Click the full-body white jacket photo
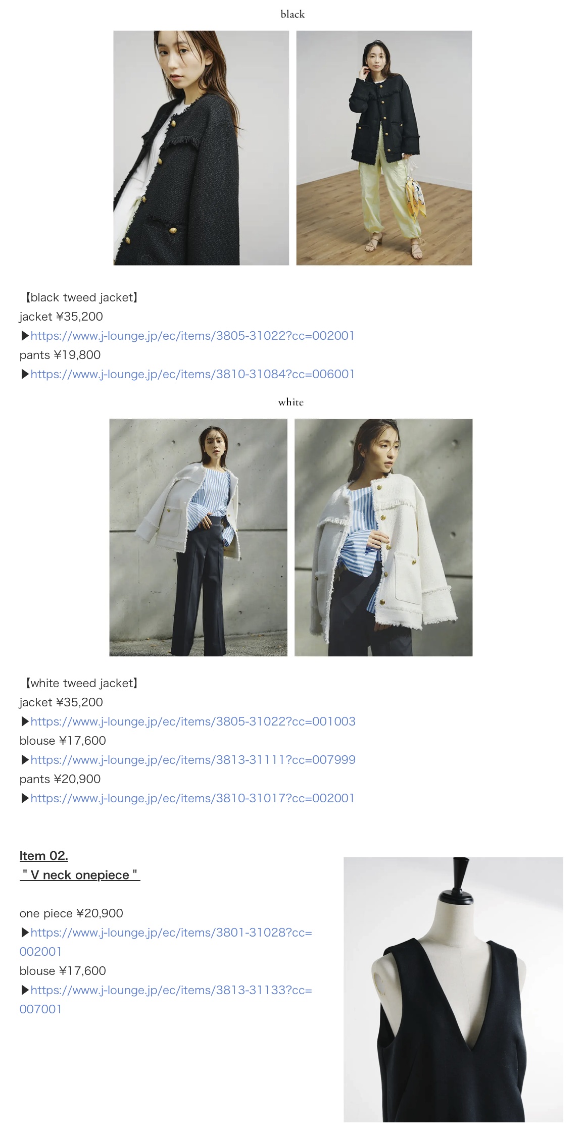The height and width of the screenshot is (1137, 584). point(198,538)
